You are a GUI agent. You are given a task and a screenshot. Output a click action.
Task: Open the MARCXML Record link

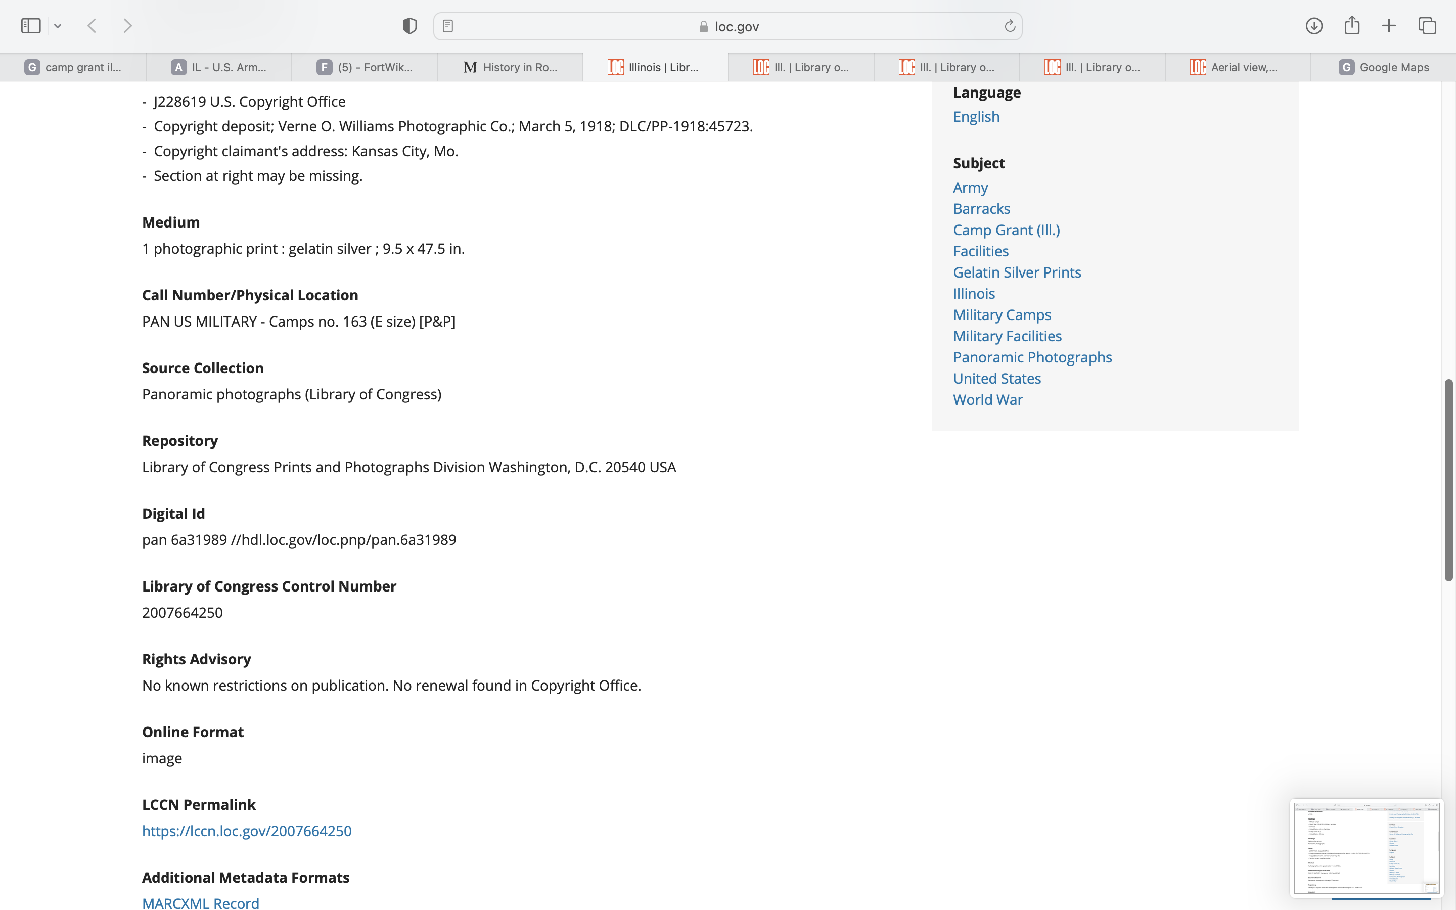click(200, 903)
